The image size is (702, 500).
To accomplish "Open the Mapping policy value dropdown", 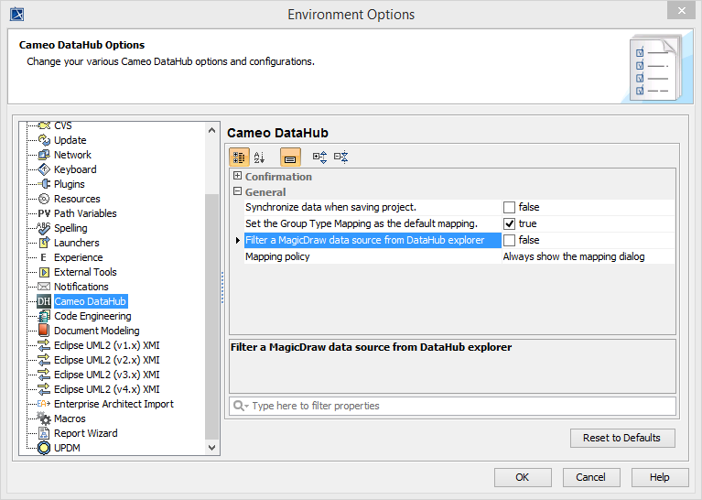I will tap(586, 256).
